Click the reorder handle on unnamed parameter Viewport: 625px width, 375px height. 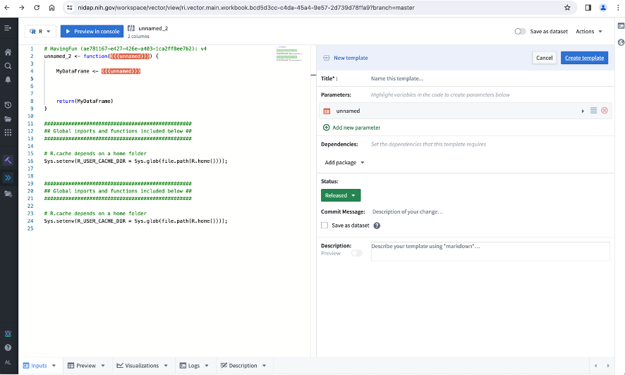(x=594, y=111)
